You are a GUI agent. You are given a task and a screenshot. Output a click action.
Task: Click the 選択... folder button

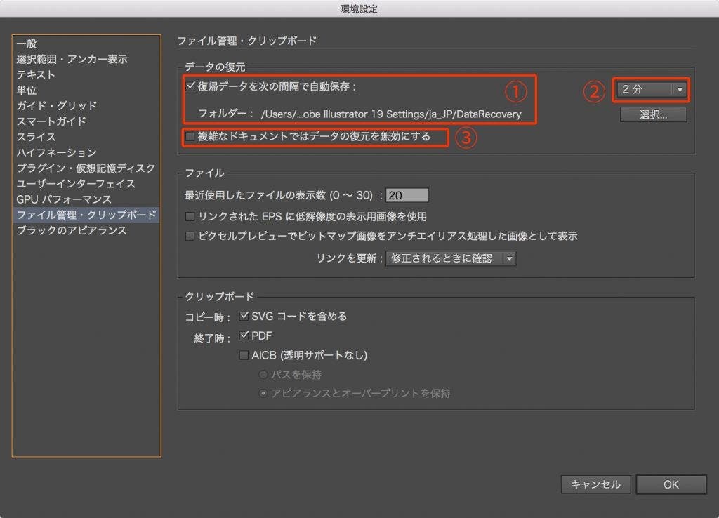pyautogui.click(x=653, y=114)
